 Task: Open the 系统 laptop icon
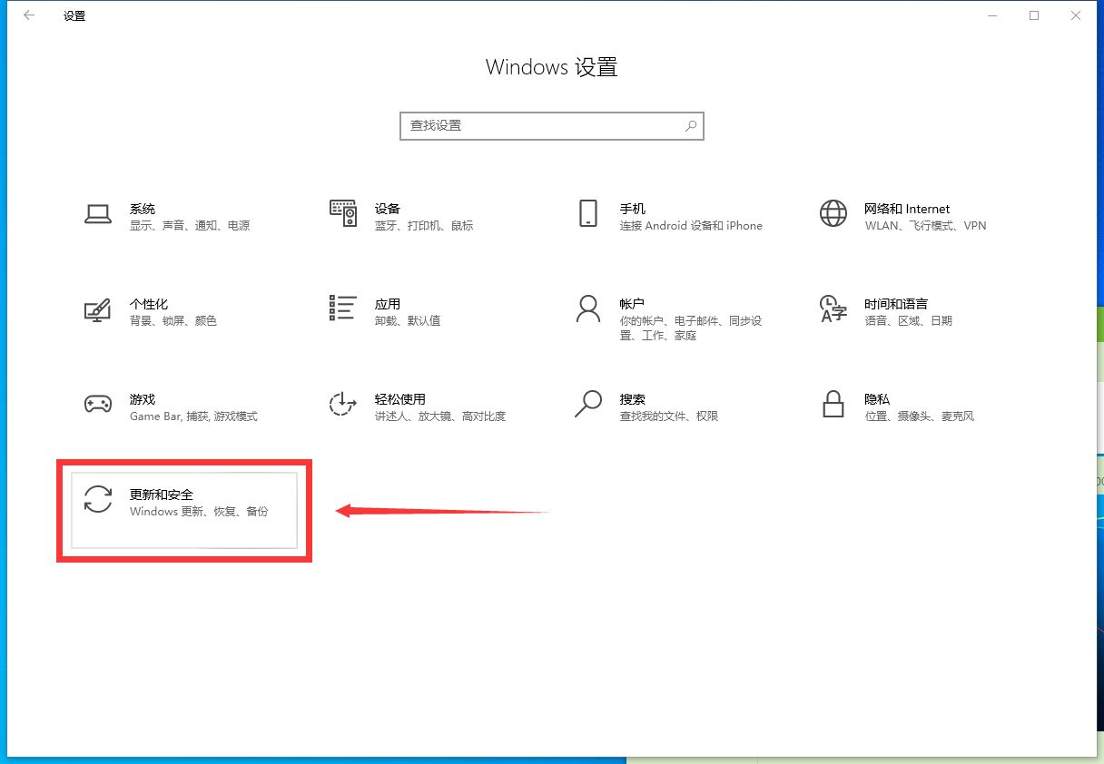[x=98, y=213]
